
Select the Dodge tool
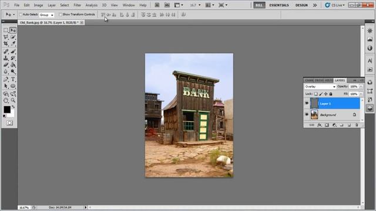(x=13, y=72)
